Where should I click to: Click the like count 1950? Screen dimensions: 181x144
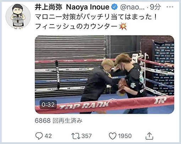125,136
